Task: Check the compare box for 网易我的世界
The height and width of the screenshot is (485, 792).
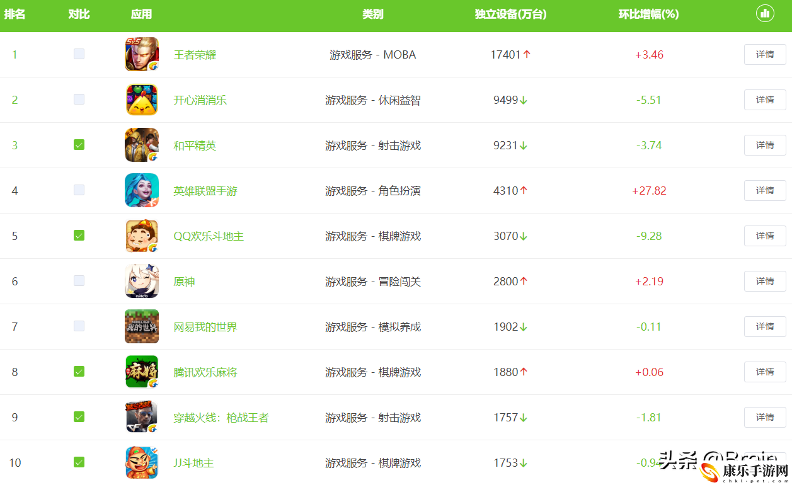Action: pos(79,326)
